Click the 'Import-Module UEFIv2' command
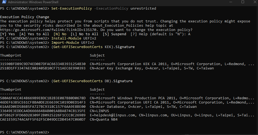The image size is (258, 135). click(73, 42)
